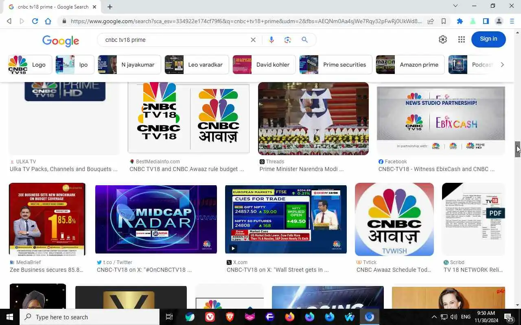Image resolution: width=521 pixels, height=325 pixels.
Task: Submit search with magnifier icon
Action: pos(304,40)
